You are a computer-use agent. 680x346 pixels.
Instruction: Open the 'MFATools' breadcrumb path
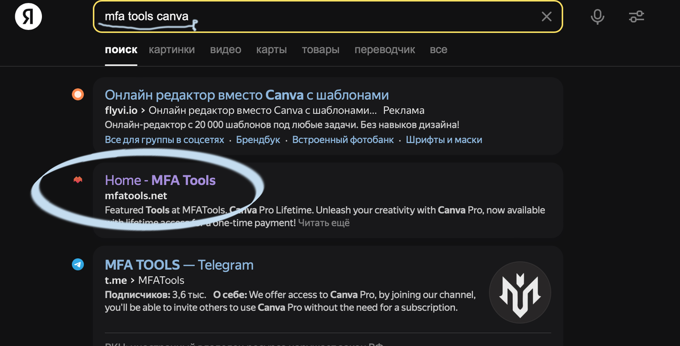[x=161, y=280]
